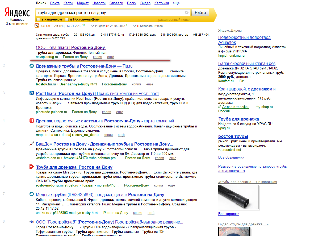310x236 pixels.
Task: Switch to Картинки search
Action: tap(162, 3)
